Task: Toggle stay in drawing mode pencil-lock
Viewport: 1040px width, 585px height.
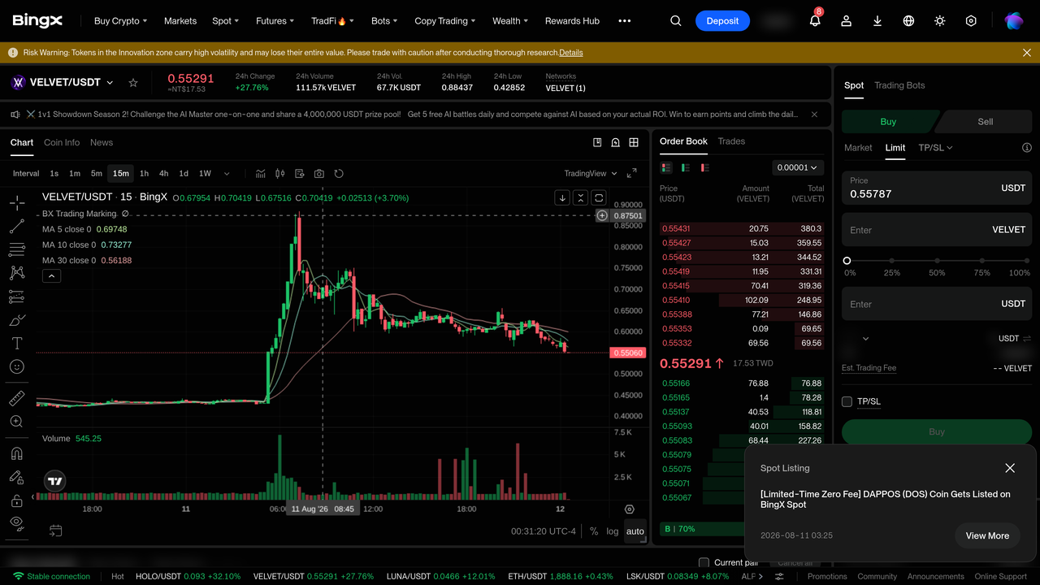Action: pos(17,477)
